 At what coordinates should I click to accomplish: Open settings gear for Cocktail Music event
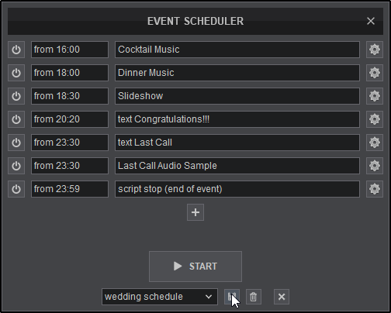[375, 50]
